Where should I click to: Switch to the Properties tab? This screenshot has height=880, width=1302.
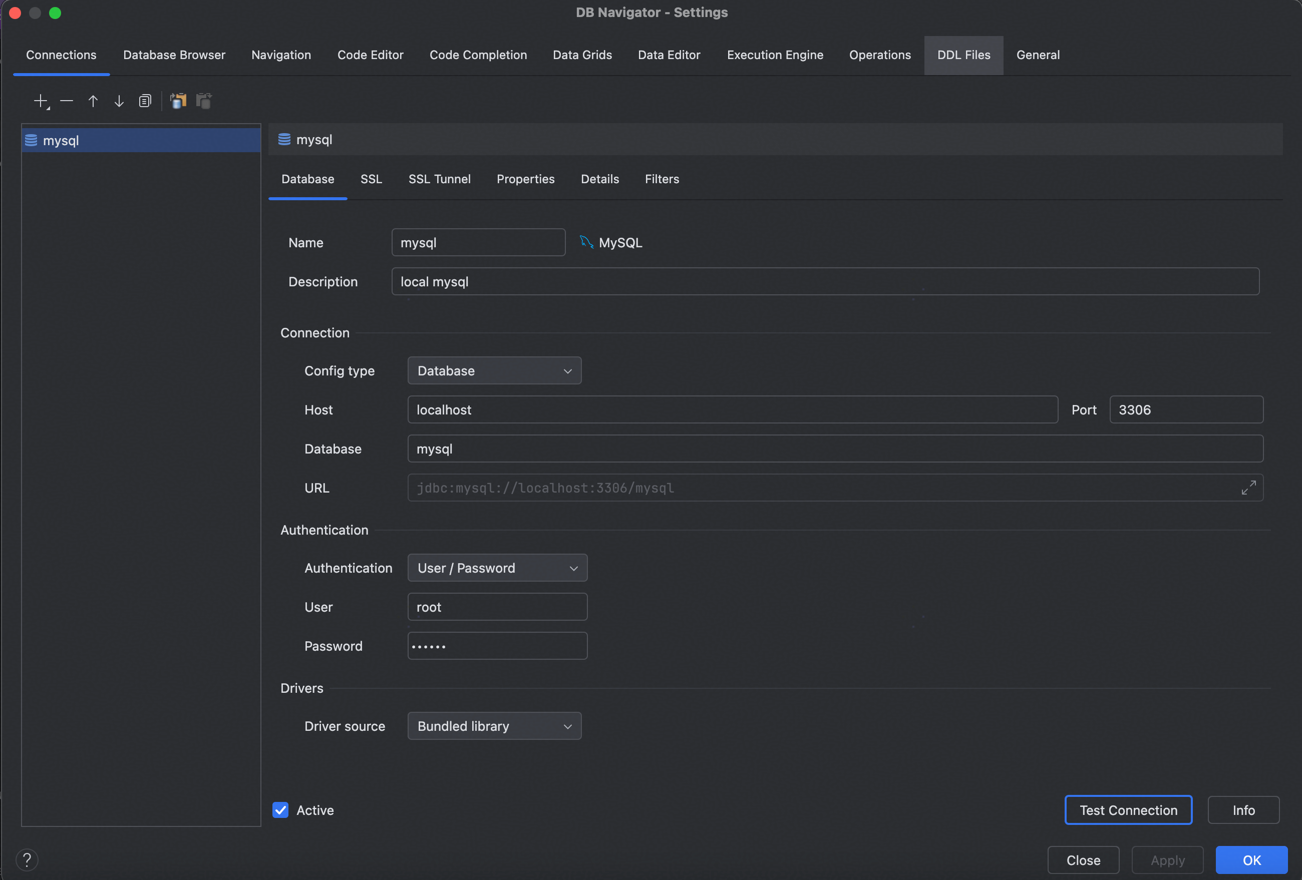tap(526, 179)
